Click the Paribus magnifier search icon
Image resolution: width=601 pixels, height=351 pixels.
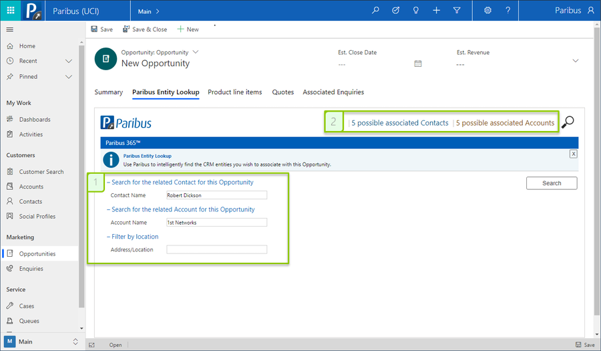(568, 122)
